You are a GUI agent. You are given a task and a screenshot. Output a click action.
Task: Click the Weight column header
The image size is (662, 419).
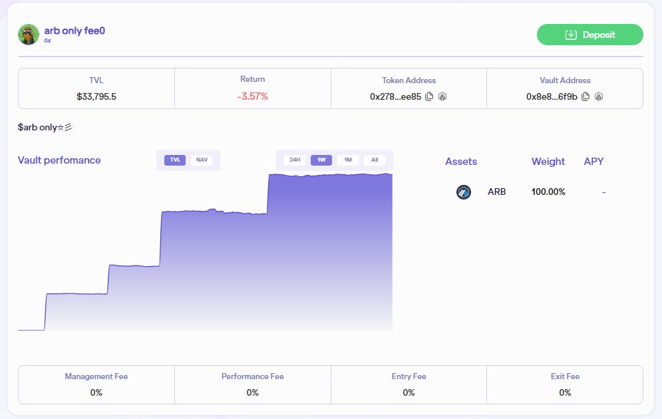click(548, 162)
